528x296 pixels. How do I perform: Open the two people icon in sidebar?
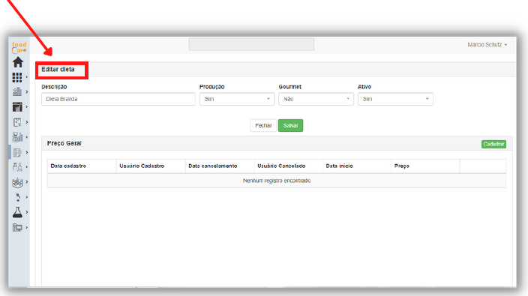(x=17, y=167)
